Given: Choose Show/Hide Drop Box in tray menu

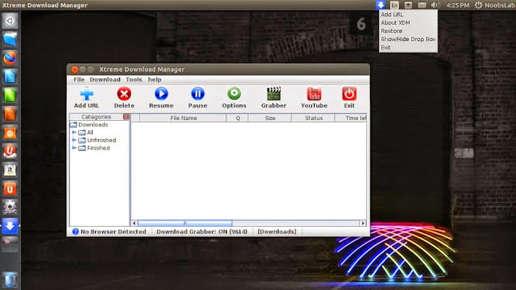Looking at the screenshot, I should click(408, 39).
